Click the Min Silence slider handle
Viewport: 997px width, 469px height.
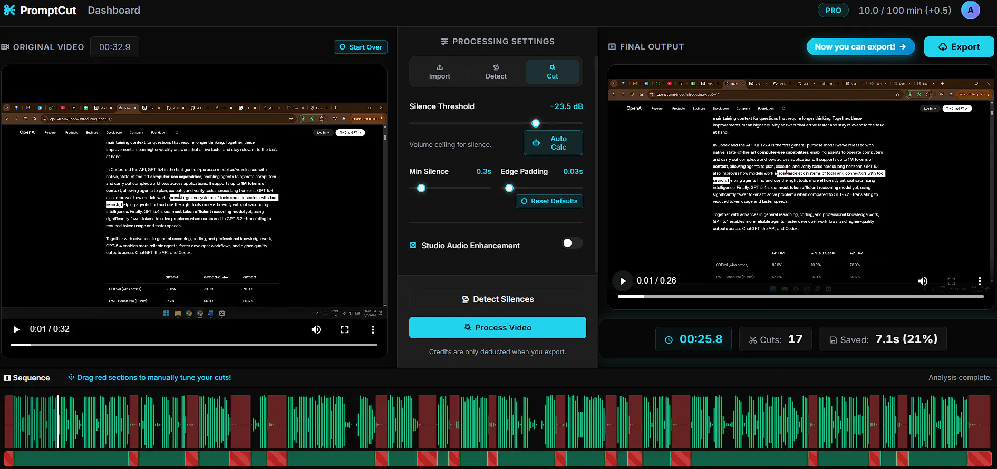421,188
